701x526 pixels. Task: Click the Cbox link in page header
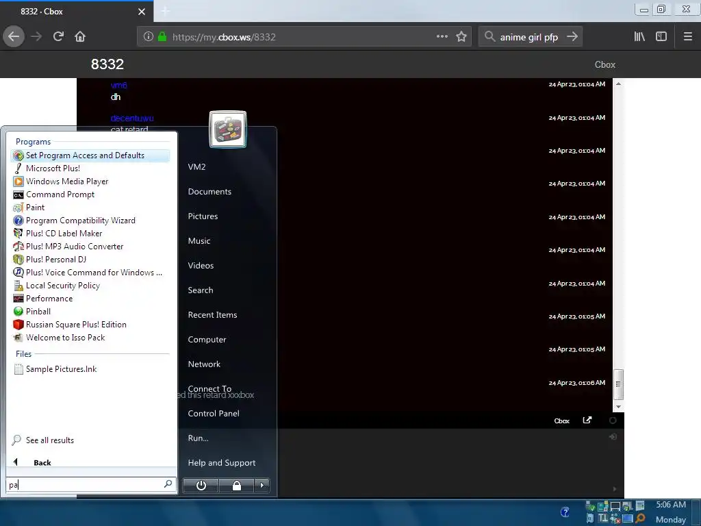pos(605,65)
